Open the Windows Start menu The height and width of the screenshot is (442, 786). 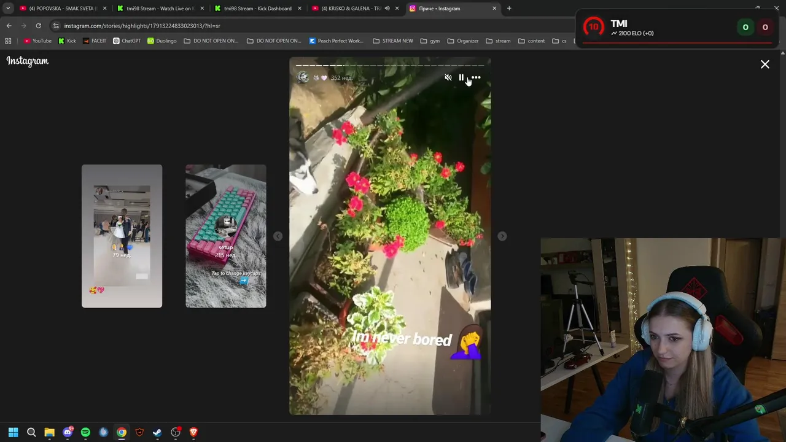(x=13, y=432)
